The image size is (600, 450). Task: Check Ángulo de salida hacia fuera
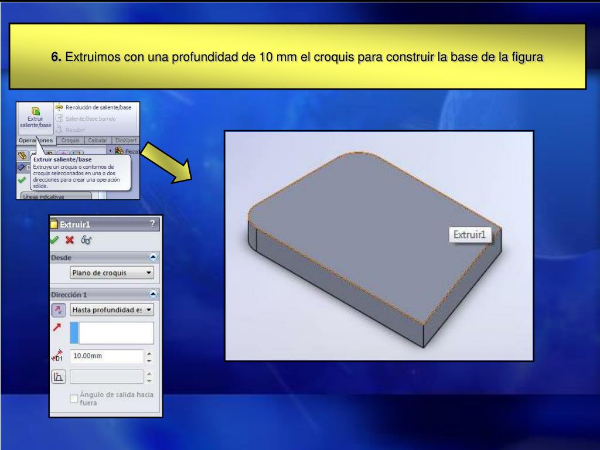(x=74, y=398)
